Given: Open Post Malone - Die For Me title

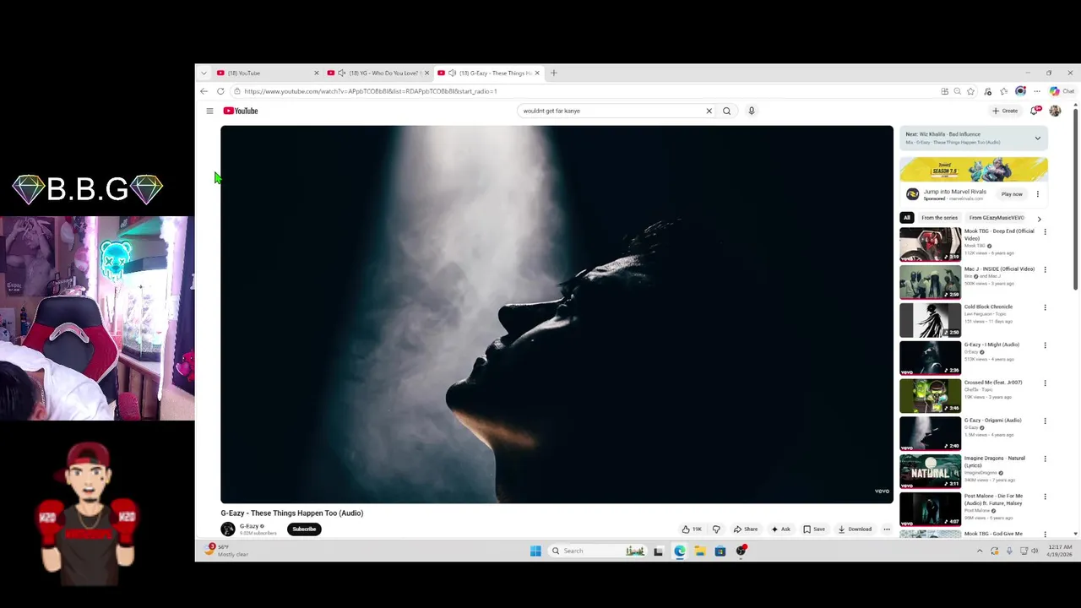Looking at the screenshot, I should [x=994, y=500].
